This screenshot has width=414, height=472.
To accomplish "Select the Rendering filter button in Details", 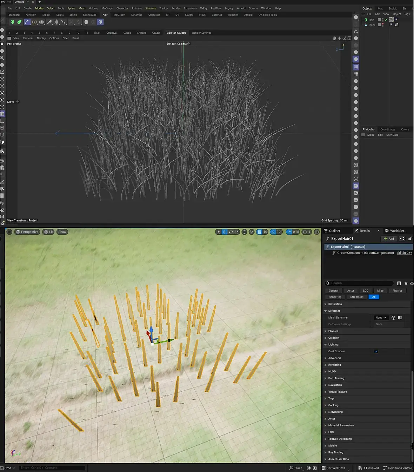I will [335, 297].
